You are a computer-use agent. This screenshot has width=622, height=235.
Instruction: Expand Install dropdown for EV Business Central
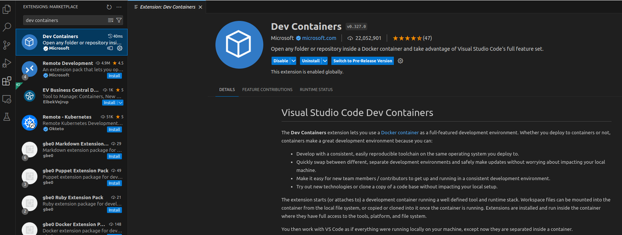click(x=121, y=103)
